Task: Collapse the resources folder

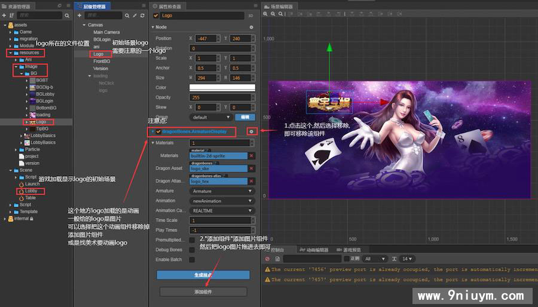Action: (x=11, y=53)
